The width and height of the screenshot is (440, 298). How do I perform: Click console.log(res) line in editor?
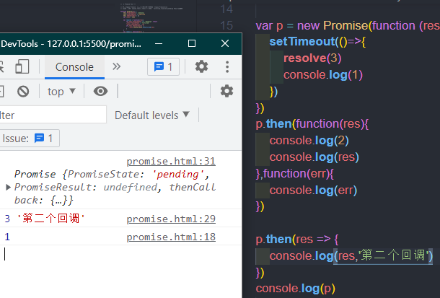coord(314,157)
